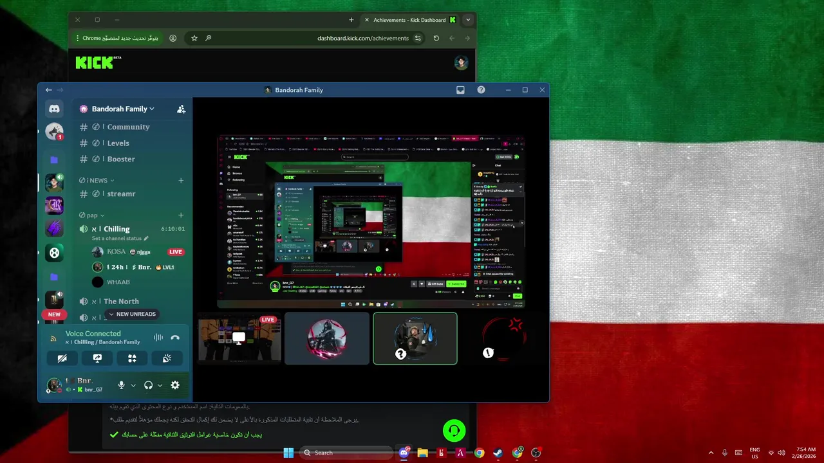Open the Windows Start menu
The height and width of the screenshot is (463, 824).
288,453
